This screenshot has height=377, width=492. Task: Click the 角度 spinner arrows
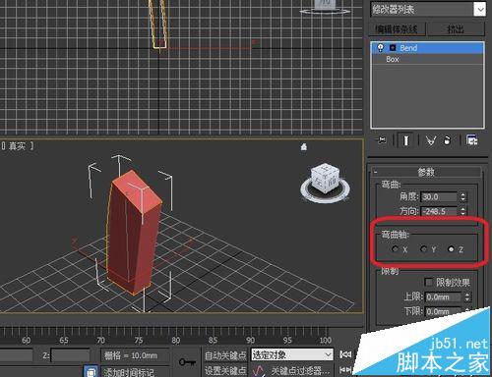(462, 196)
